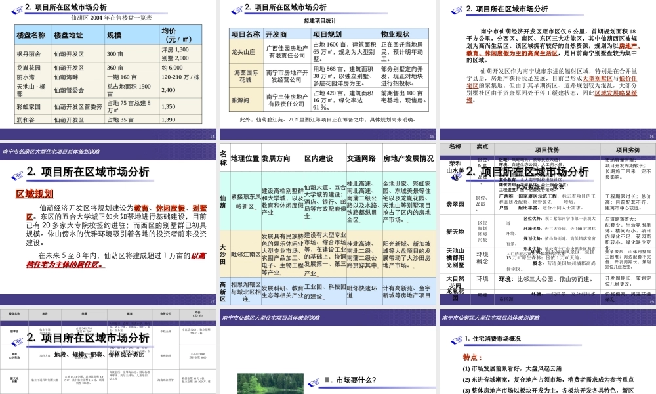
Task: Click the 天池山·橘郡 cell in the 在售楼盘 table
Action: (x=33, y=89)
